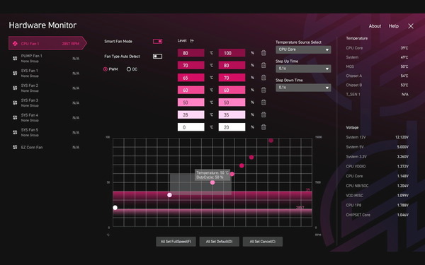425x265 pixels.
Task: Delete the 60°C level with trash icon
Action: click(263, 90)
